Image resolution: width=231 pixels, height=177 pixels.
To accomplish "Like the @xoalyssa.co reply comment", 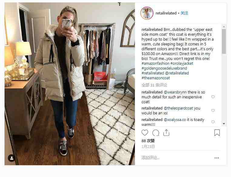I will click(x=213, y=122).
